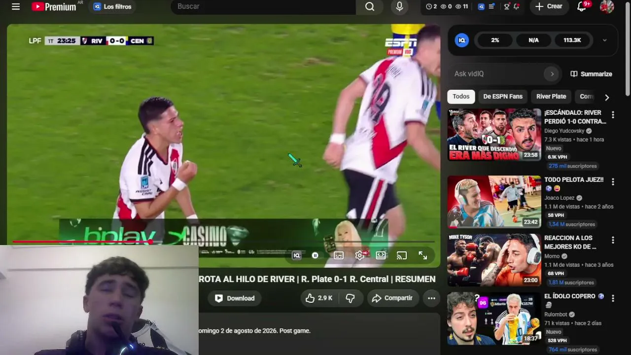Viewport: 631px width, 355px height.
Task: Open the EL ÍDOLO COPERO thumbnail
Action: [x=494, y=318]
